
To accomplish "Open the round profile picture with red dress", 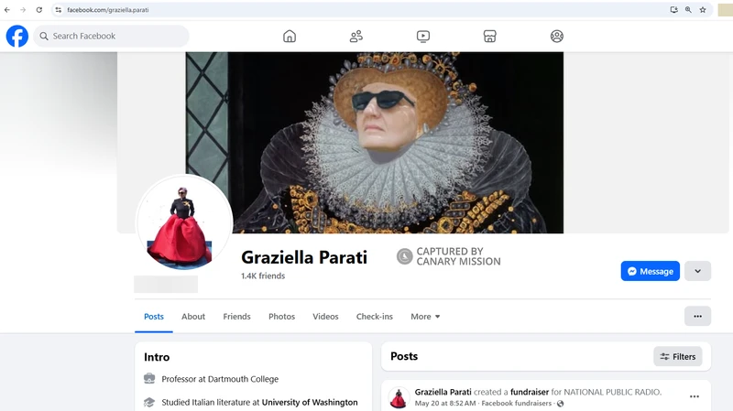I will click(184, 222).
